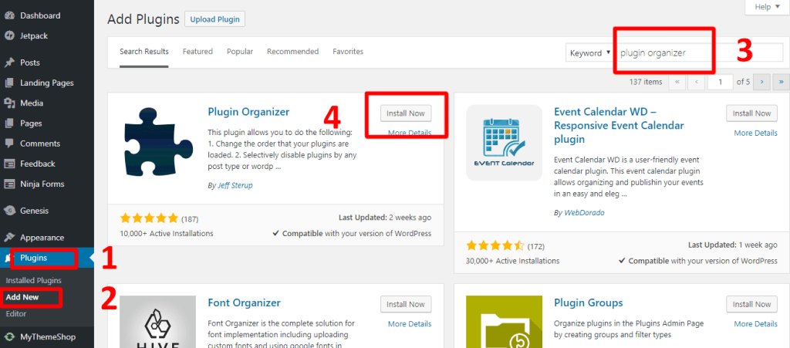The image size is (790, 348).
Task: Open the Dashboard icon in sidebar
Action: (9, 15)
